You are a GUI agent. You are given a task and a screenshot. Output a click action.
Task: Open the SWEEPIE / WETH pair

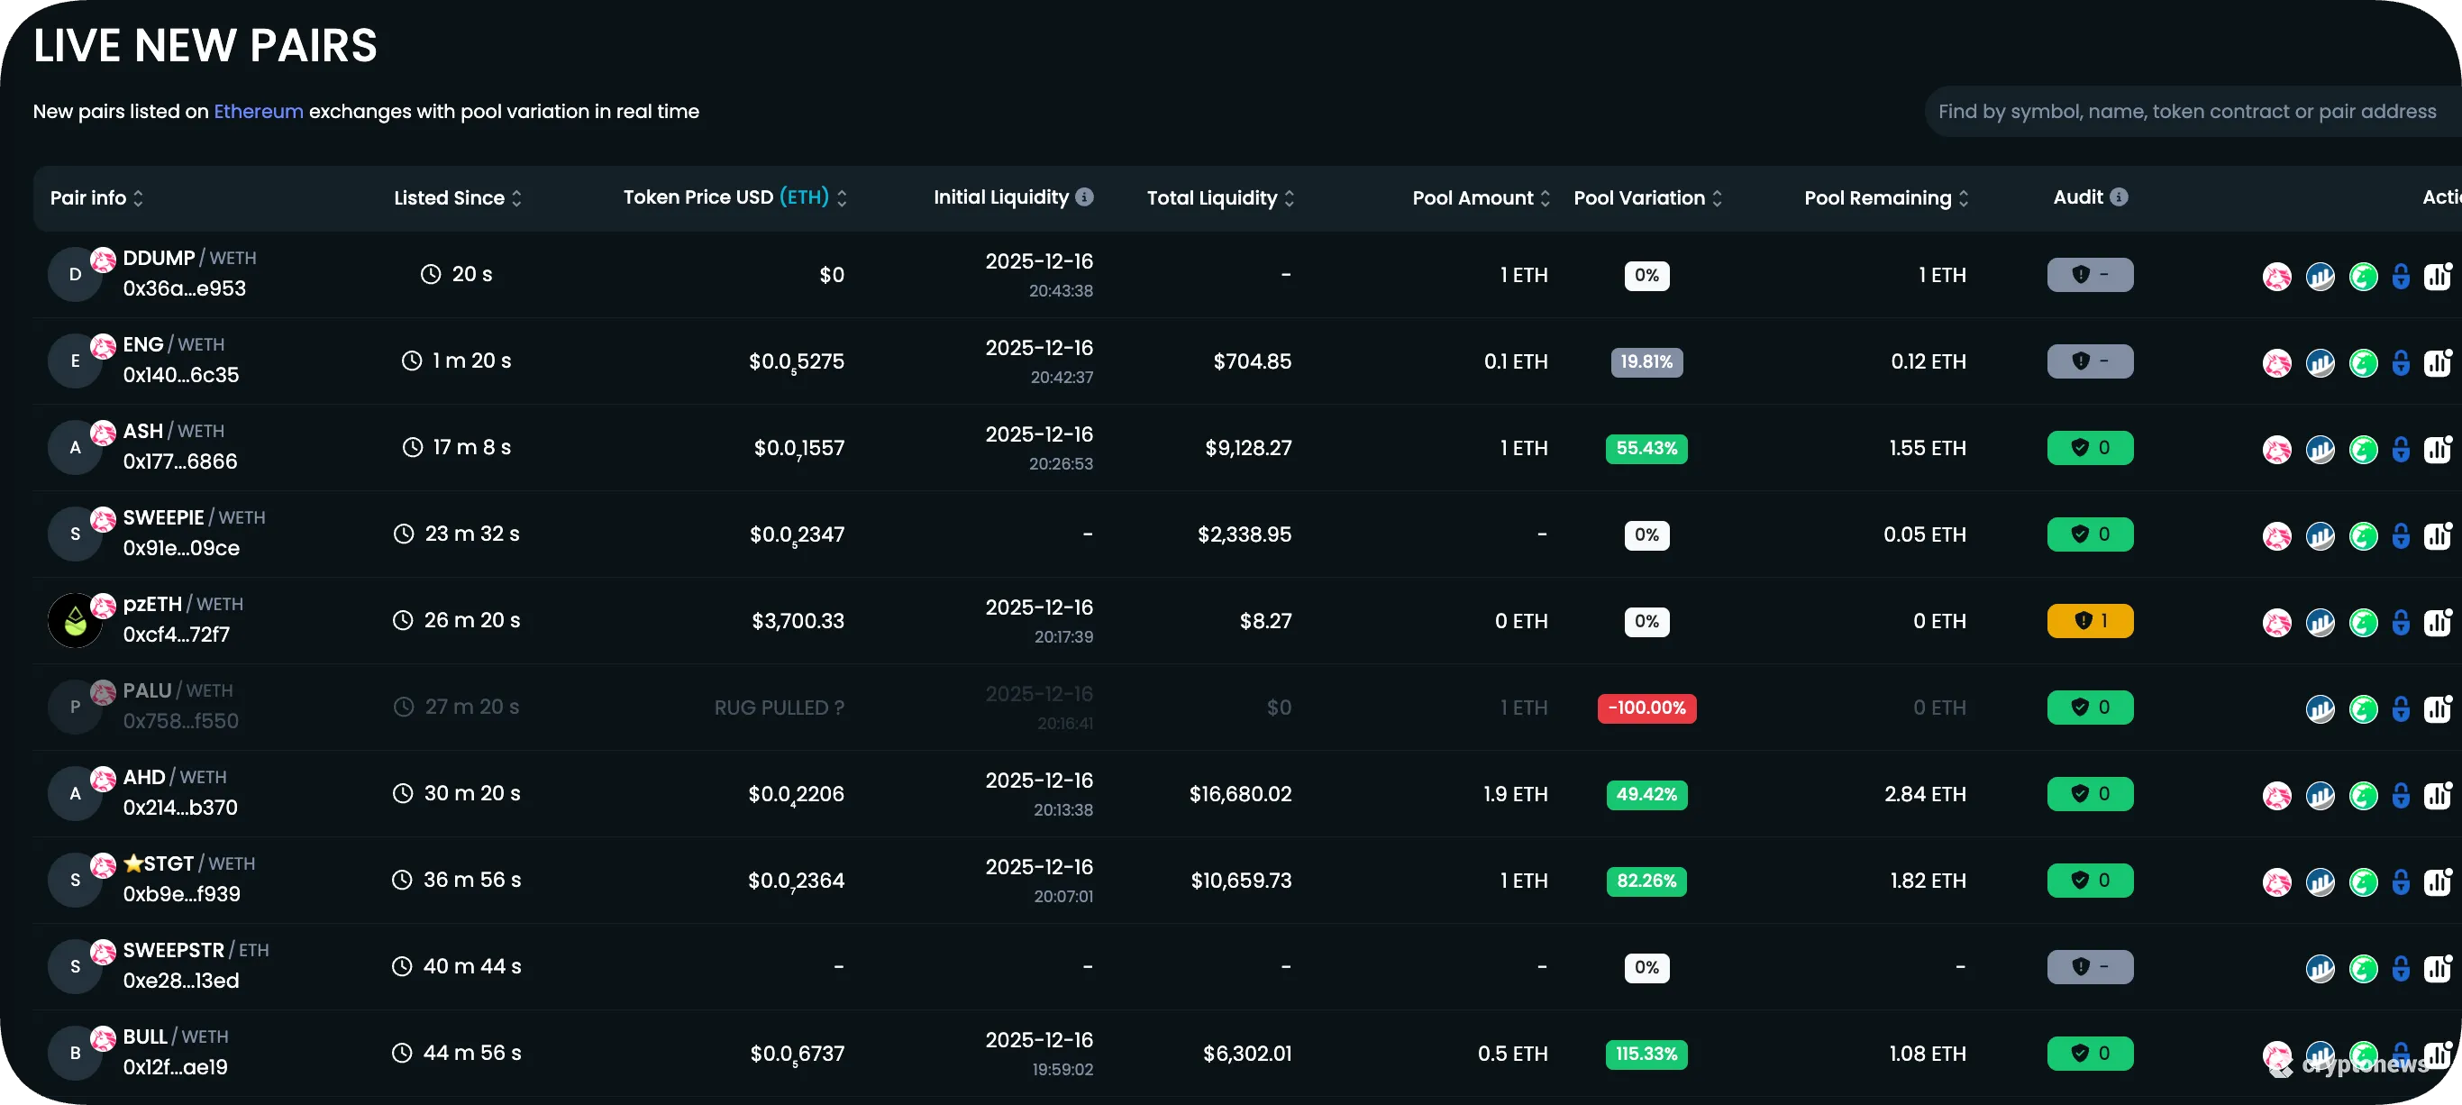tap(194, 518)
